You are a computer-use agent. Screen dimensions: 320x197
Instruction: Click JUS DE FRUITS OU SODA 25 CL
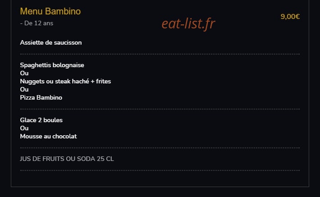click(x=67, y=159)
